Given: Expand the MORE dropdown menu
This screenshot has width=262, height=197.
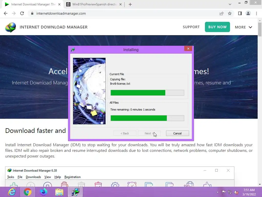Looking at the screenshot, I should (x=244, y=27).
